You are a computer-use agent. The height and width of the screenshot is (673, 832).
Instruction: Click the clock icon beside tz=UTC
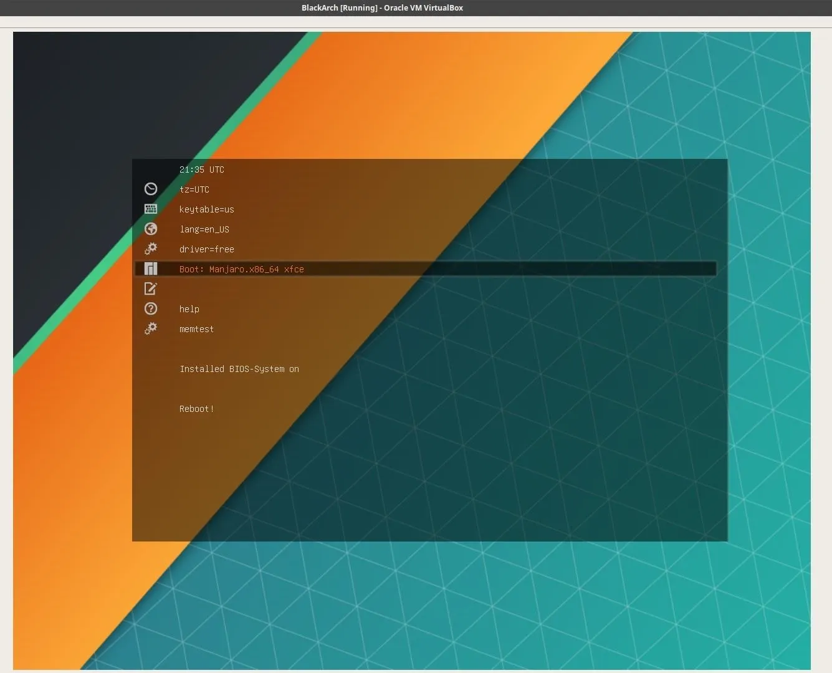pos(151,189)
